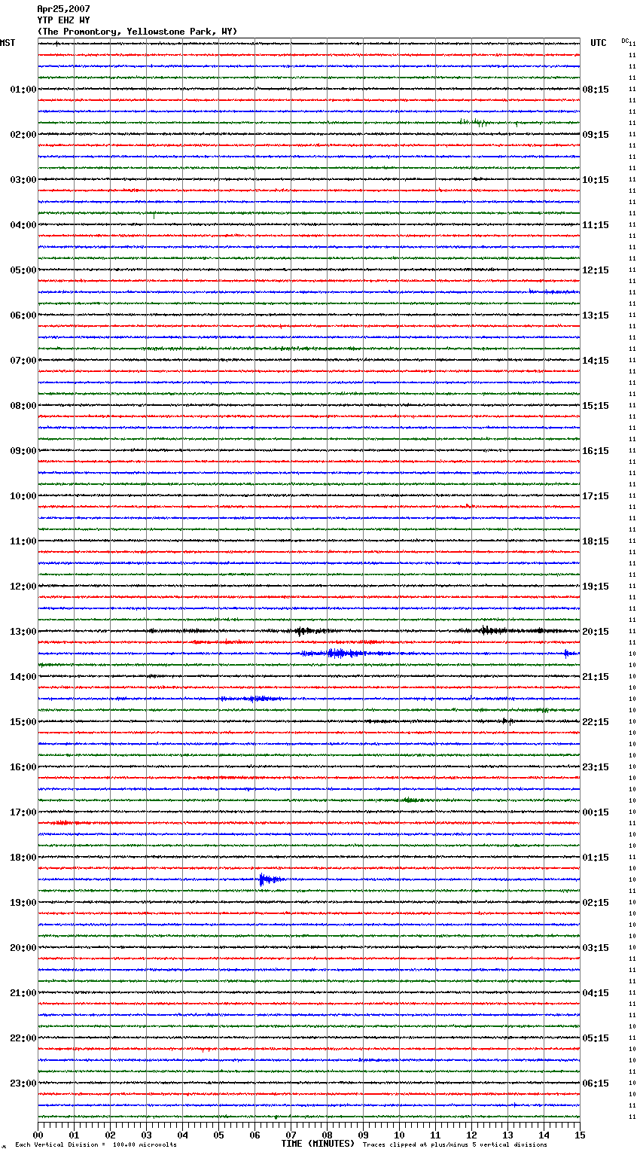
Task: Click the 'Each Vertical Division = 100.00 microvolts' note
Action: point(96,1144)
